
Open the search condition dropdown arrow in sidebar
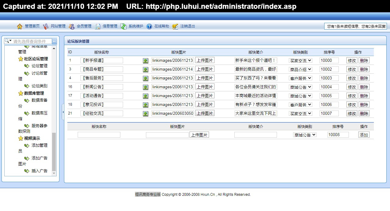pos(10,41)
